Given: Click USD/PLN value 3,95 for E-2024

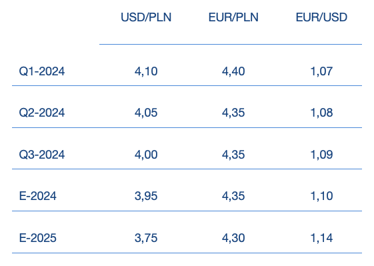Looking at the screenshot, I should tap(146, 196).
